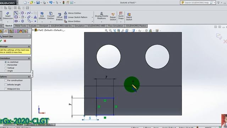
Task: Enable the Infinite length checkbox
Action: (6, 85)
